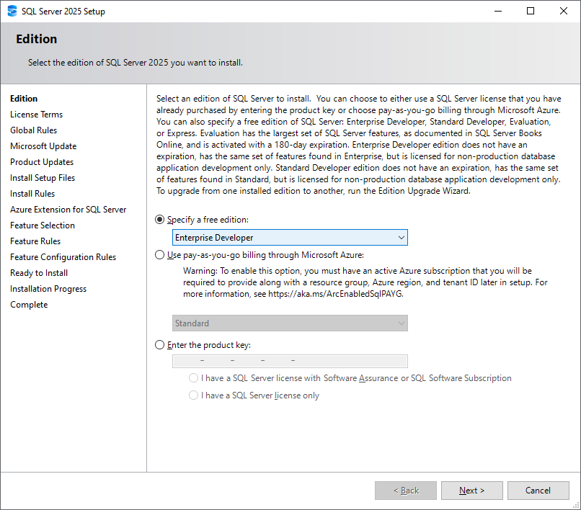The width and height of the screenshot is (581, 510).
Task: Click the product key input field
Action: point(290,361)
